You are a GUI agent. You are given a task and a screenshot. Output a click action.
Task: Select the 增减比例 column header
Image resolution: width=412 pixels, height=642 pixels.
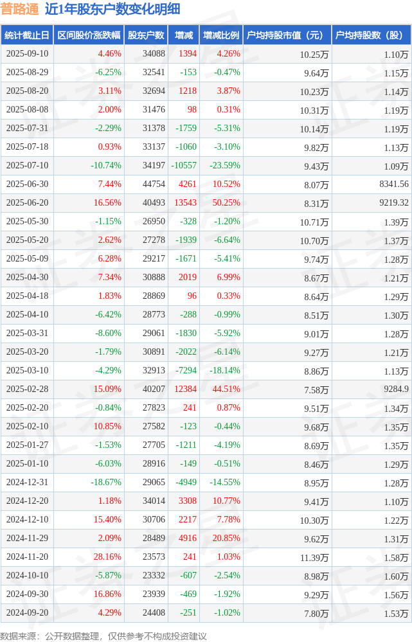pyautogui.click(x=220, y=35)
